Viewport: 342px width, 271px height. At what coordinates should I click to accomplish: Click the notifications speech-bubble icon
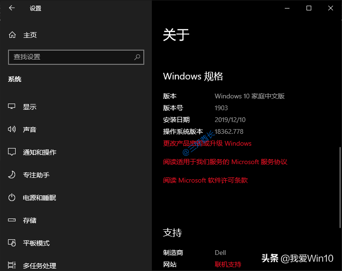tap(12, 152)
